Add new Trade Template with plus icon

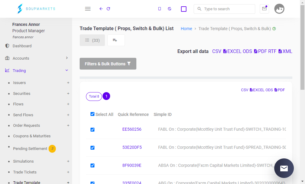[x=68, y=182]
